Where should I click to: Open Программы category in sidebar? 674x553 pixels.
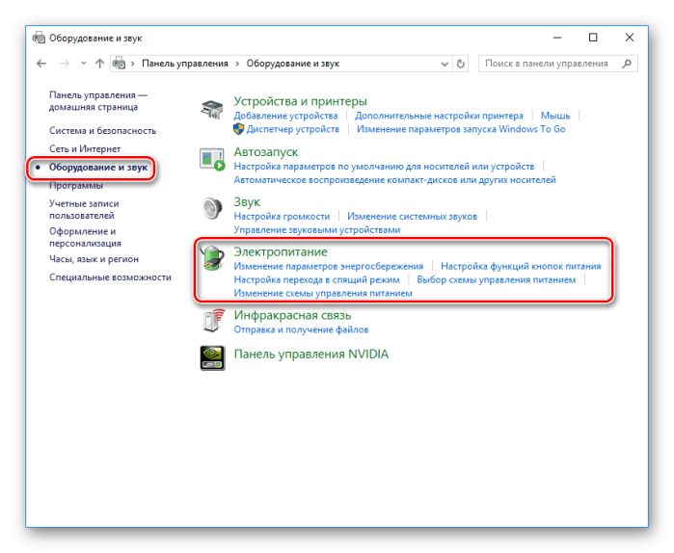tap(75, 186)
